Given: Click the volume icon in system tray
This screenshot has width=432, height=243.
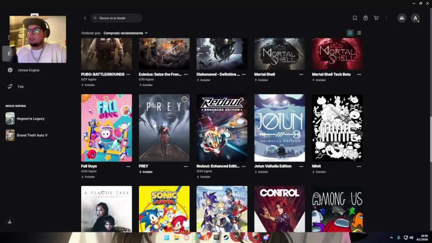Looking at the screenshot, I should tap(411, 238).
